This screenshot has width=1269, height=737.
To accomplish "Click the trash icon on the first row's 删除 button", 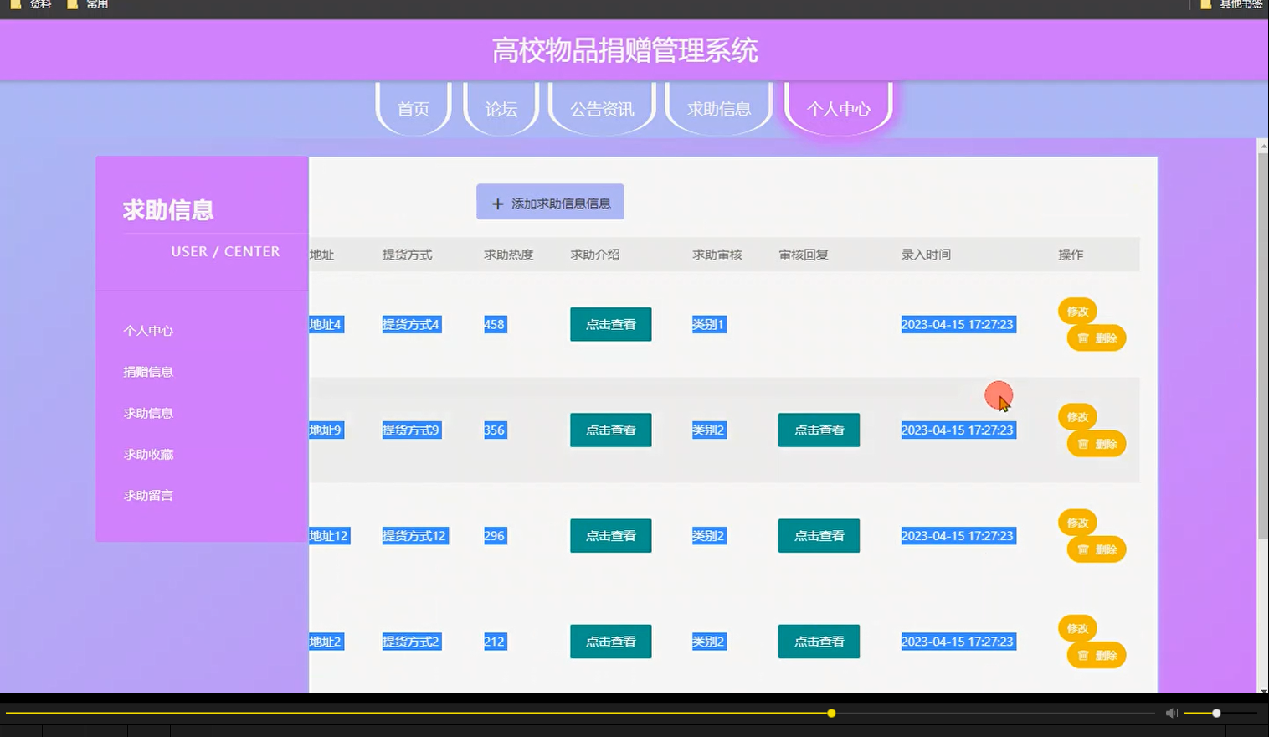I will pyautogui.click(x=1084, y=338).
